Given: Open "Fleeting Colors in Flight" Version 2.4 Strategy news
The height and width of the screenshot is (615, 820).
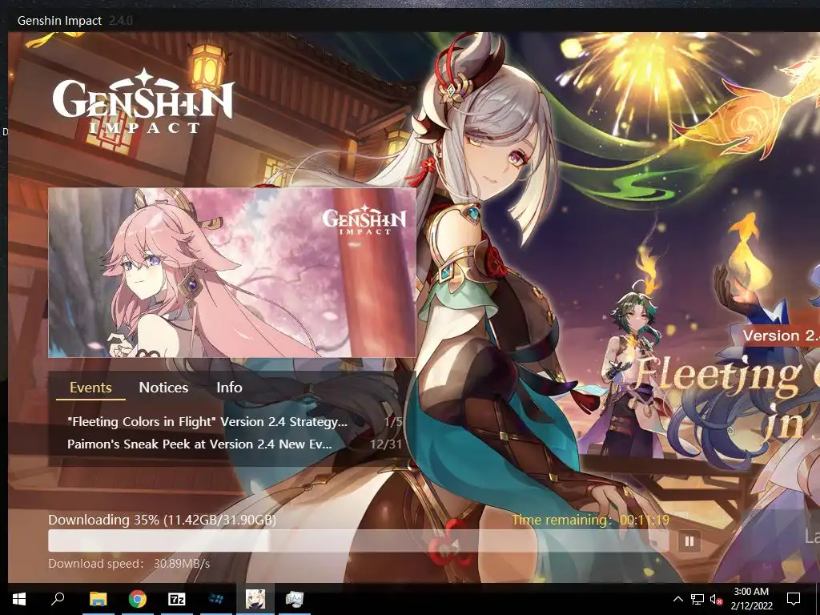Looking at the screenshot, I should 207,421.
